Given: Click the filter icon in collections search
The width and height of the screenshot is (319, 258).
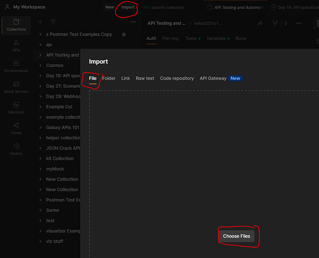Looking at the screenshot, I should (53, 22).
